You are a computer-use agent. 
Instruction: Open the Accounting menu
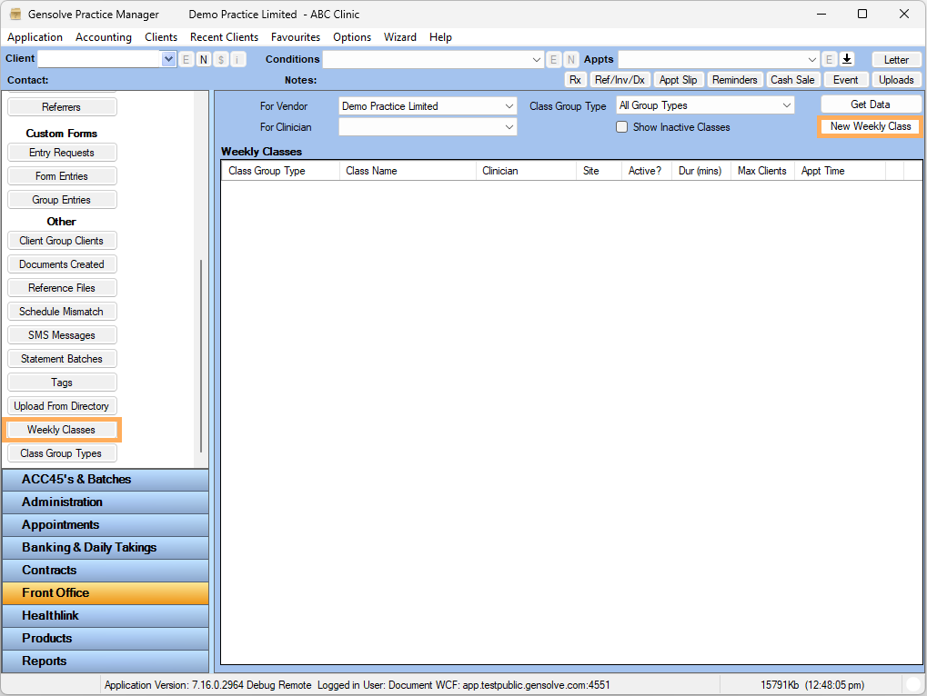coord(104,37)
